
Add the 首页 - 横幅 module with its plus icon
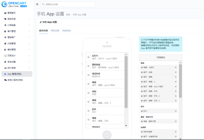point(175,77)
